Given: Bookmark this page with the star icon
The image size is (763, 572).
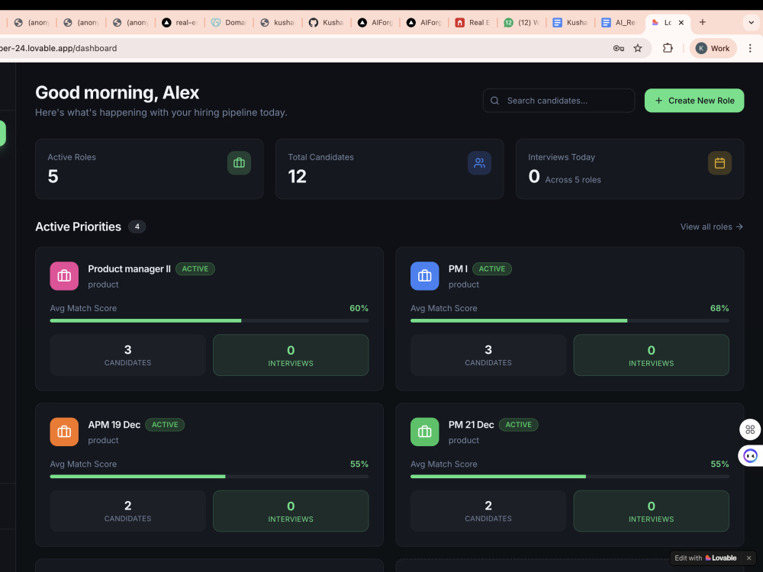Looking at the screenshot, I should [x=638, y=48].
